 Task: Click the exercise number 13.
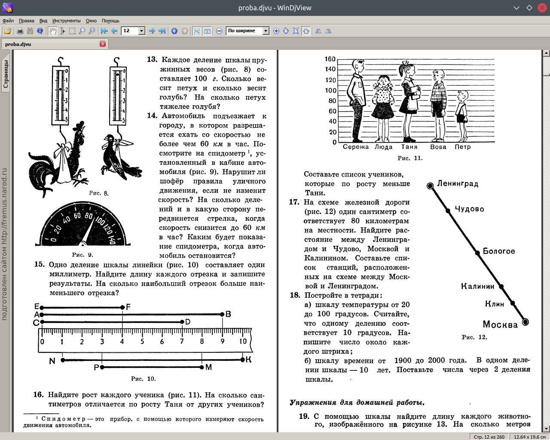point(152,59)
